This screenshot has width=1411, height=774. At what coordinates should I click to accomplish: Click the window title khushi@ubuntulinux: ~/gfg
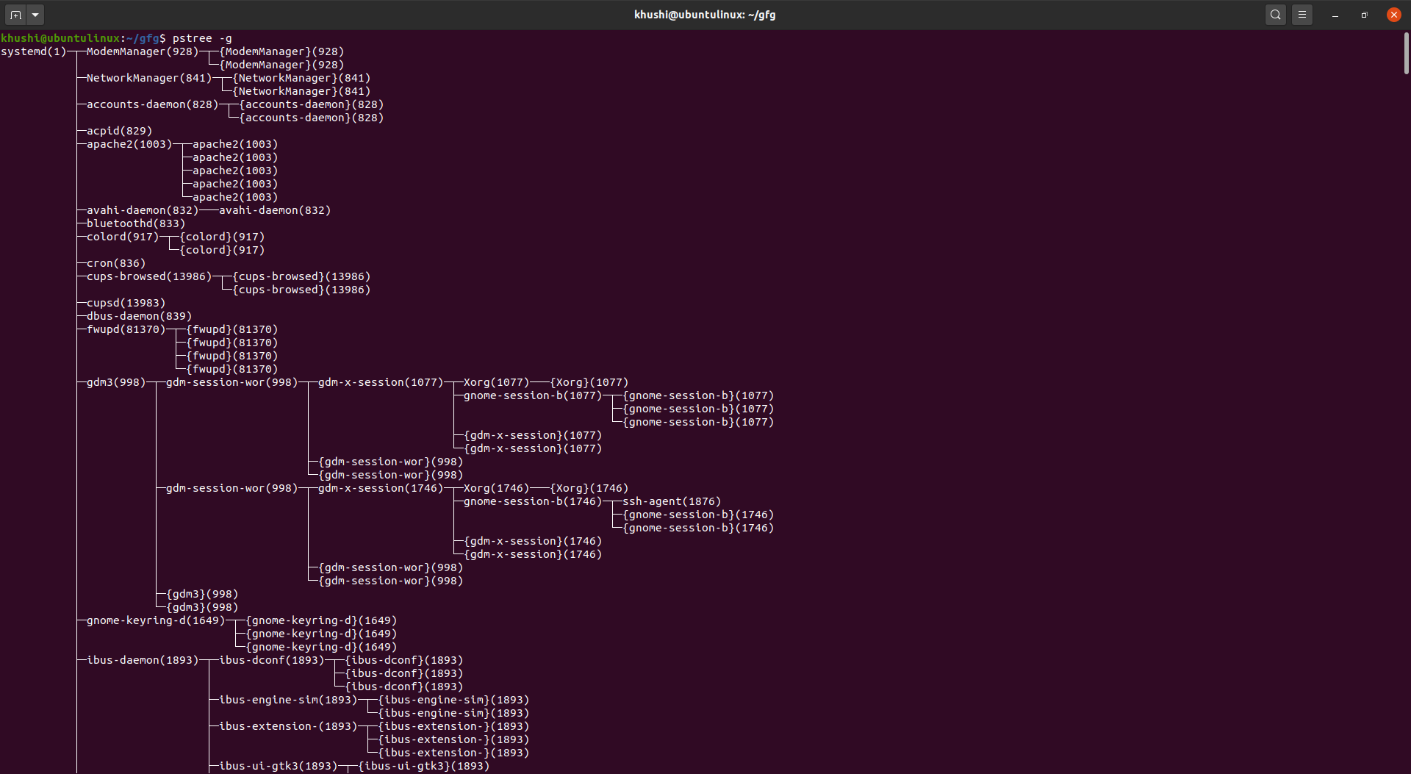705,15
